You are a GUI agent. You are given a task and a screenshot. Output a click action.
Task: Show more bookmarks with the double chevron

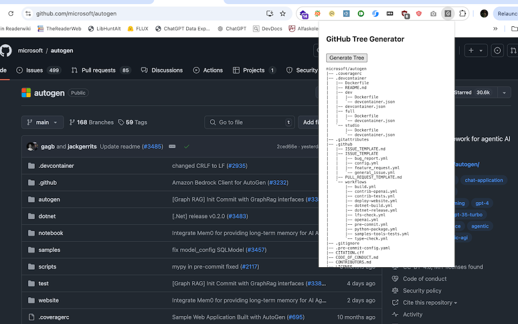pyautogui.click(x=495, y=29)
